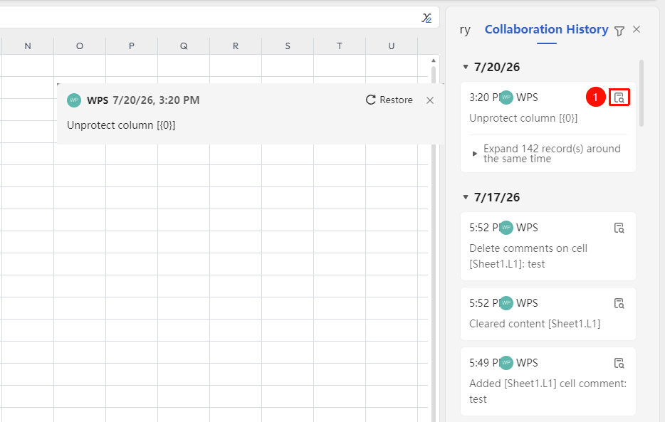Select column O header
The image size is (665, 422).
tap(80, 46)
